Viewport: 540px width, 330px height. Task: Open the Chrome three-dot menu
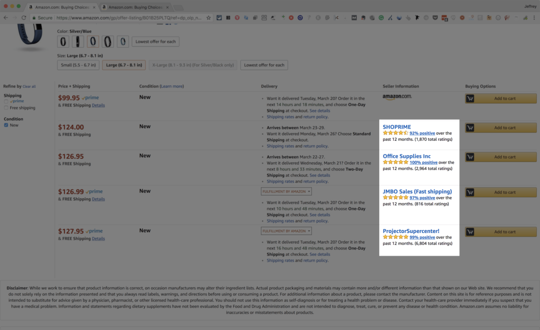pos(534,18)
